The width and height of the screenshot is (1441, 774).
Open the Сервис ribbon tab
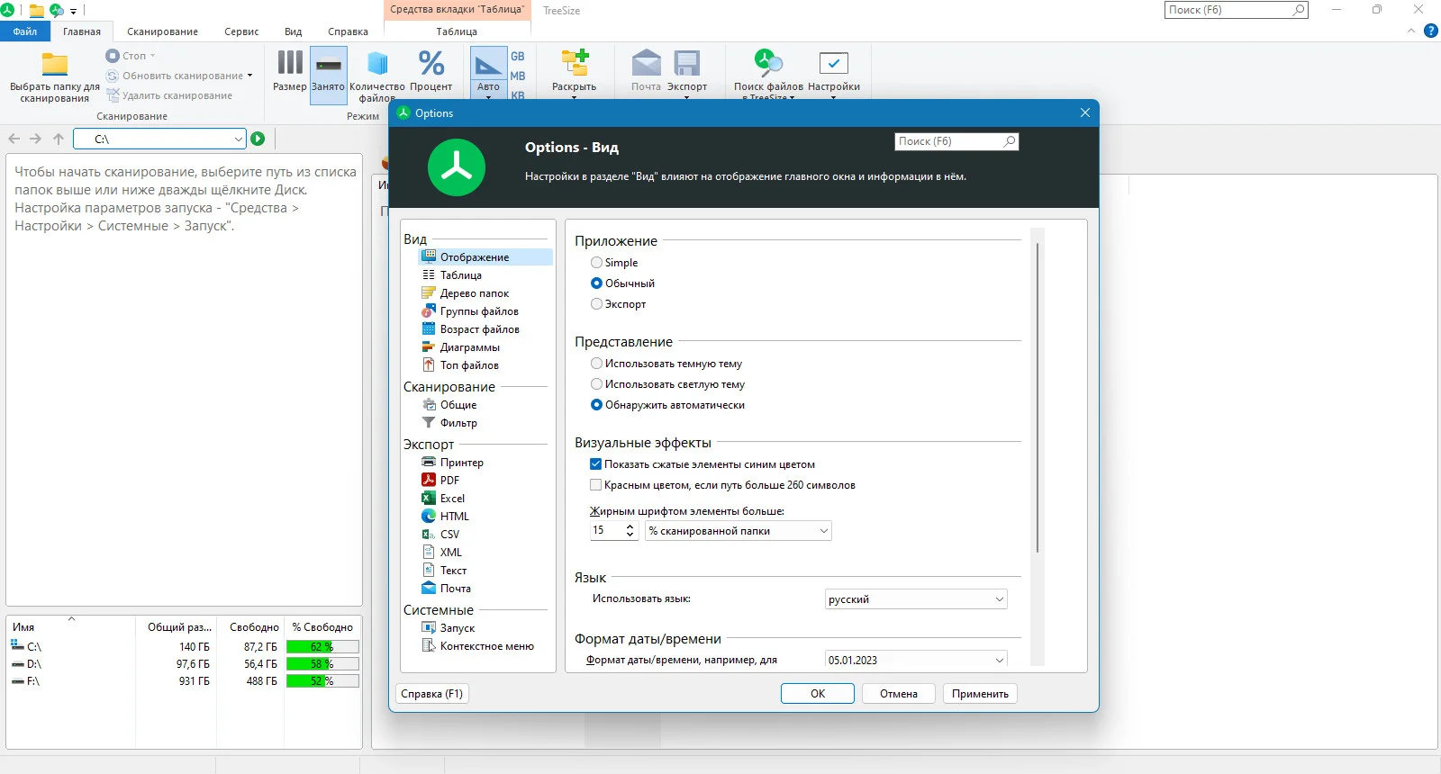tap(241, 31)
